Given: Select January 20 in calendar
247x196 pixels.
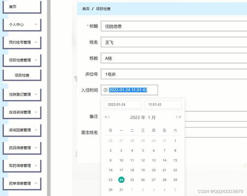Looking at the screenshot, I should [x=154, y=170].
